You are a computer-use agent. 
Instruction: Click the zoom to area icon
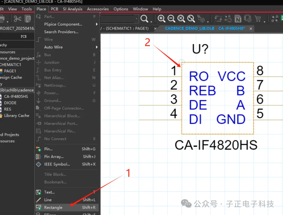coord(181,19)
